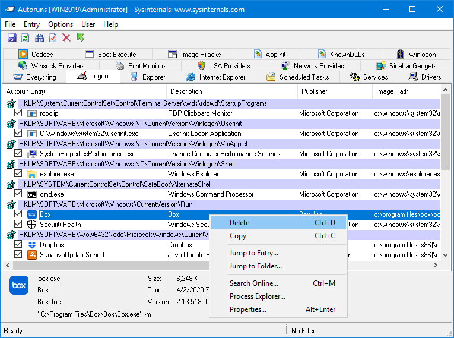Image resolution: width=454 pixels, height=338 pixels.
Task: Switch to the Scheduled Tasks tab
Action: [298, 77]
